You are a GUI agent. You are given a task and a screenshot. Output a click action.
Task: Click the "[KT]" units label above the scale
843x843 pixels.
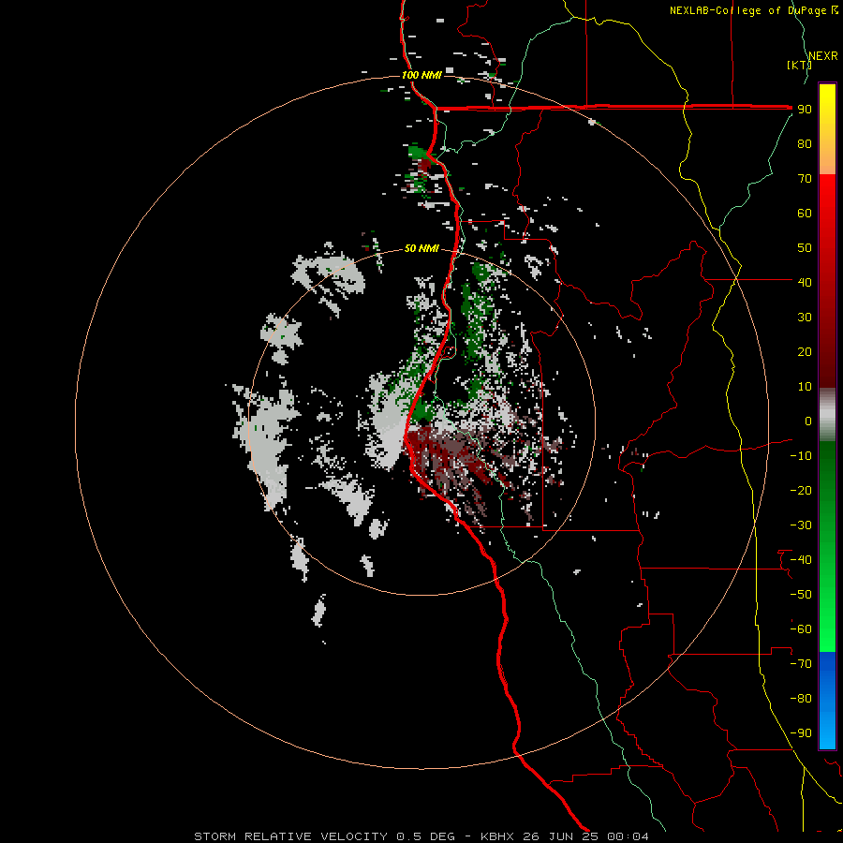pyautogui.click(x=799, y=65)
